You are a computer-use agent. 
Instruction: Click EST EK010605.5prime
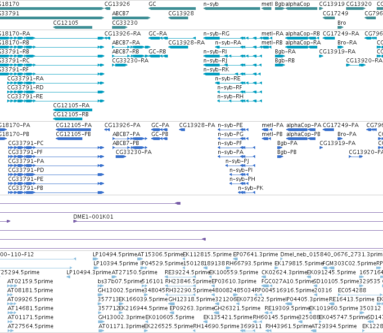point(170,317)
